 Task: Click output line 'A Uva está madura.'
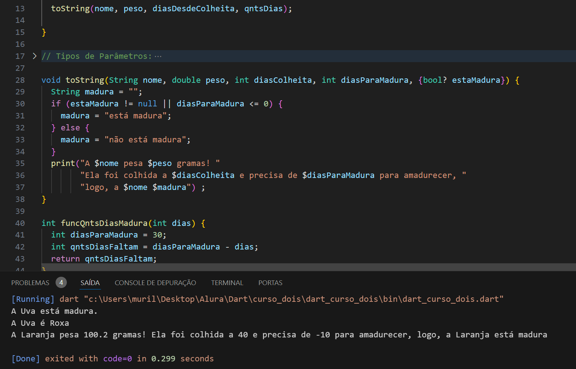pos(54,311)
